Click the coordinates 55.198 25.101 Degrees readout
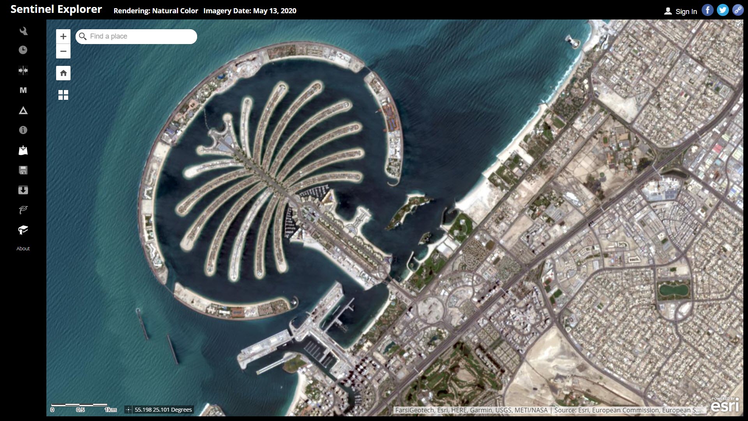748x421 pixels. [x=163, y=410]
